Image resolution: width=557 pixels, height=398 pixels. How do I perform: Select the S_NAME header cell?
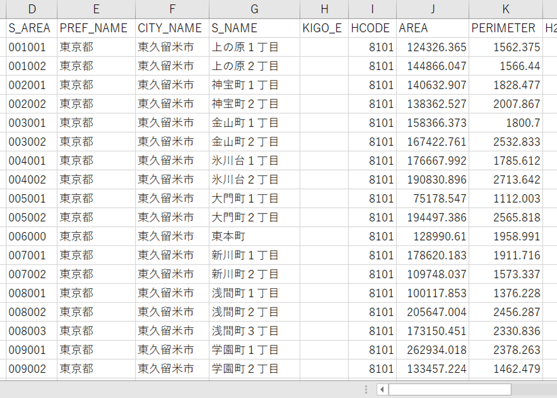(x=254, y=28)
